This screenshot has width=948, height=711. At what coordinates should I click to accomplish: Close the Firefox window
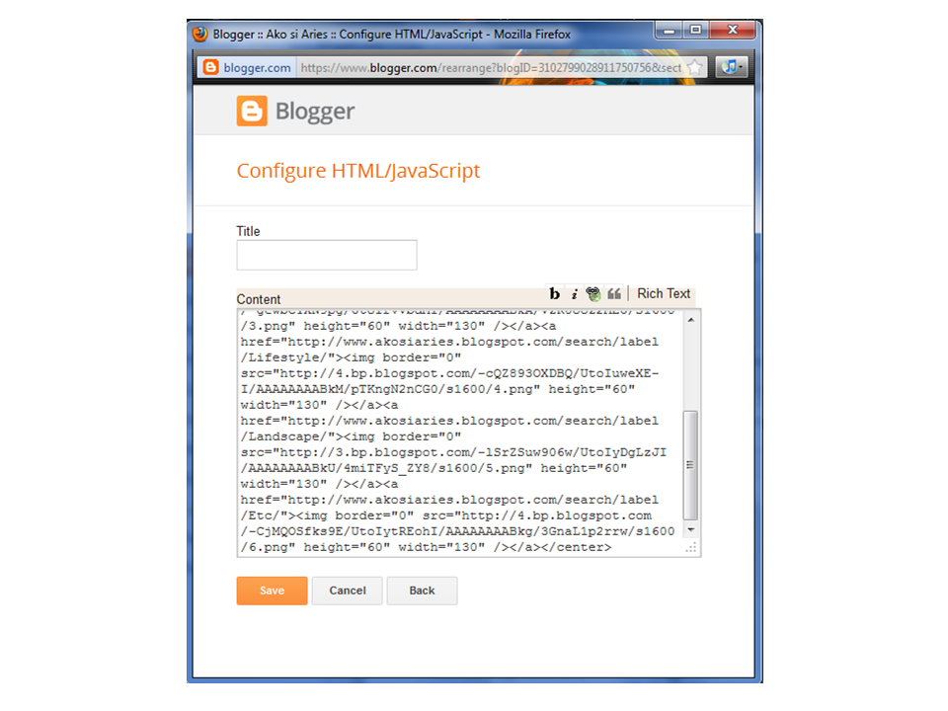733,30
